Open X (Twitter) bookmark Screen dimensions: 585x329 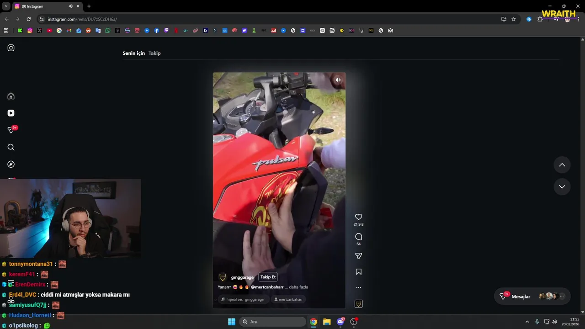(x=40, y=31)
